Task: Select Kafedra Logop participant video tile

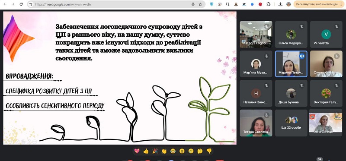Action: point(256,35)
